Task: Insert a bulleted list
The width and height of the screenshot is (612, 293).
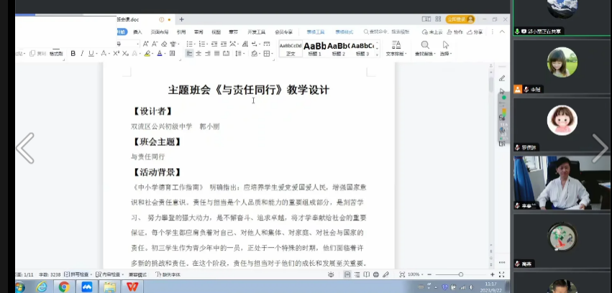Action: (x=189, y=44)
